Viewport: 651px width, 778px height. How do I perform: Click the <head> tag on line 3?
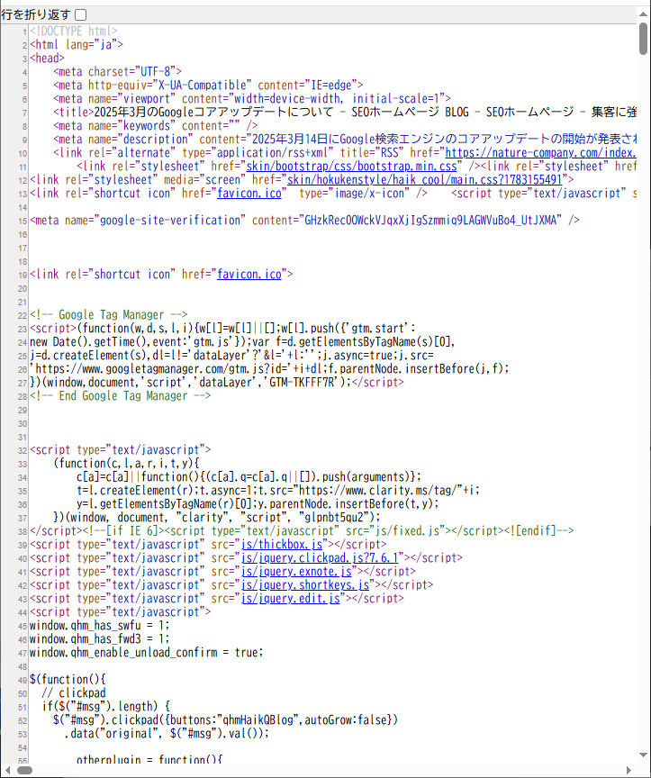pyautogui.click(x=47, y=58)
